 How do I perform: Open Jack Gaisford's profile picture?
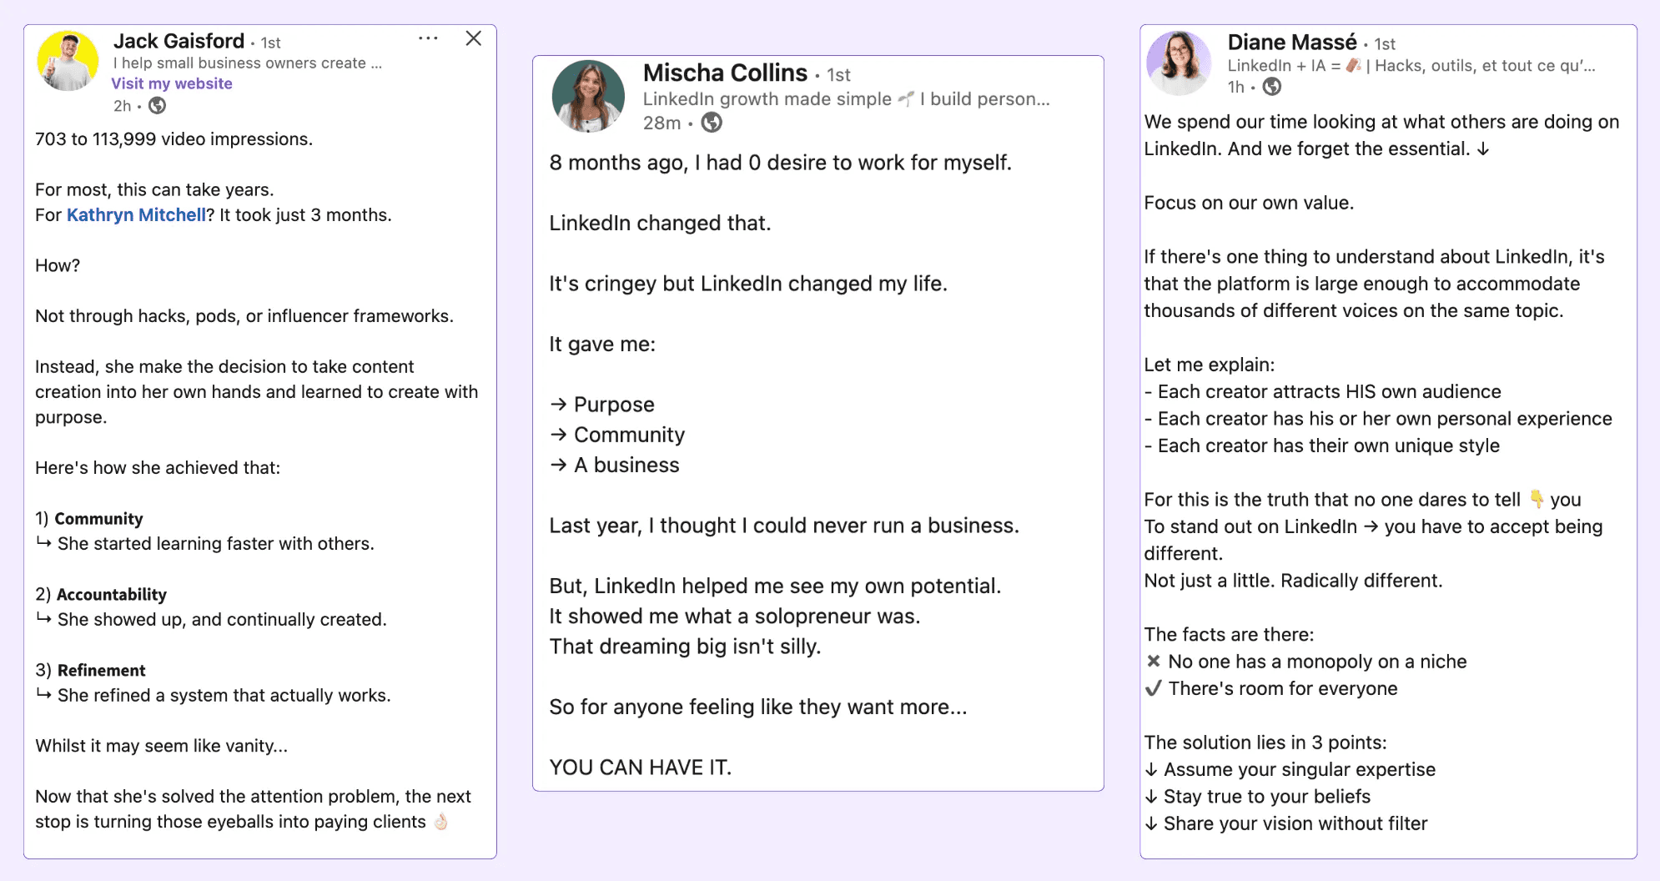click(68, 62)
